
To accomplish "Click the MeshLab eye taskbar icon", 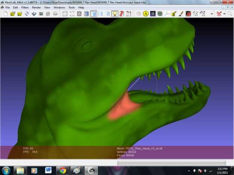I will coord(91,170).
